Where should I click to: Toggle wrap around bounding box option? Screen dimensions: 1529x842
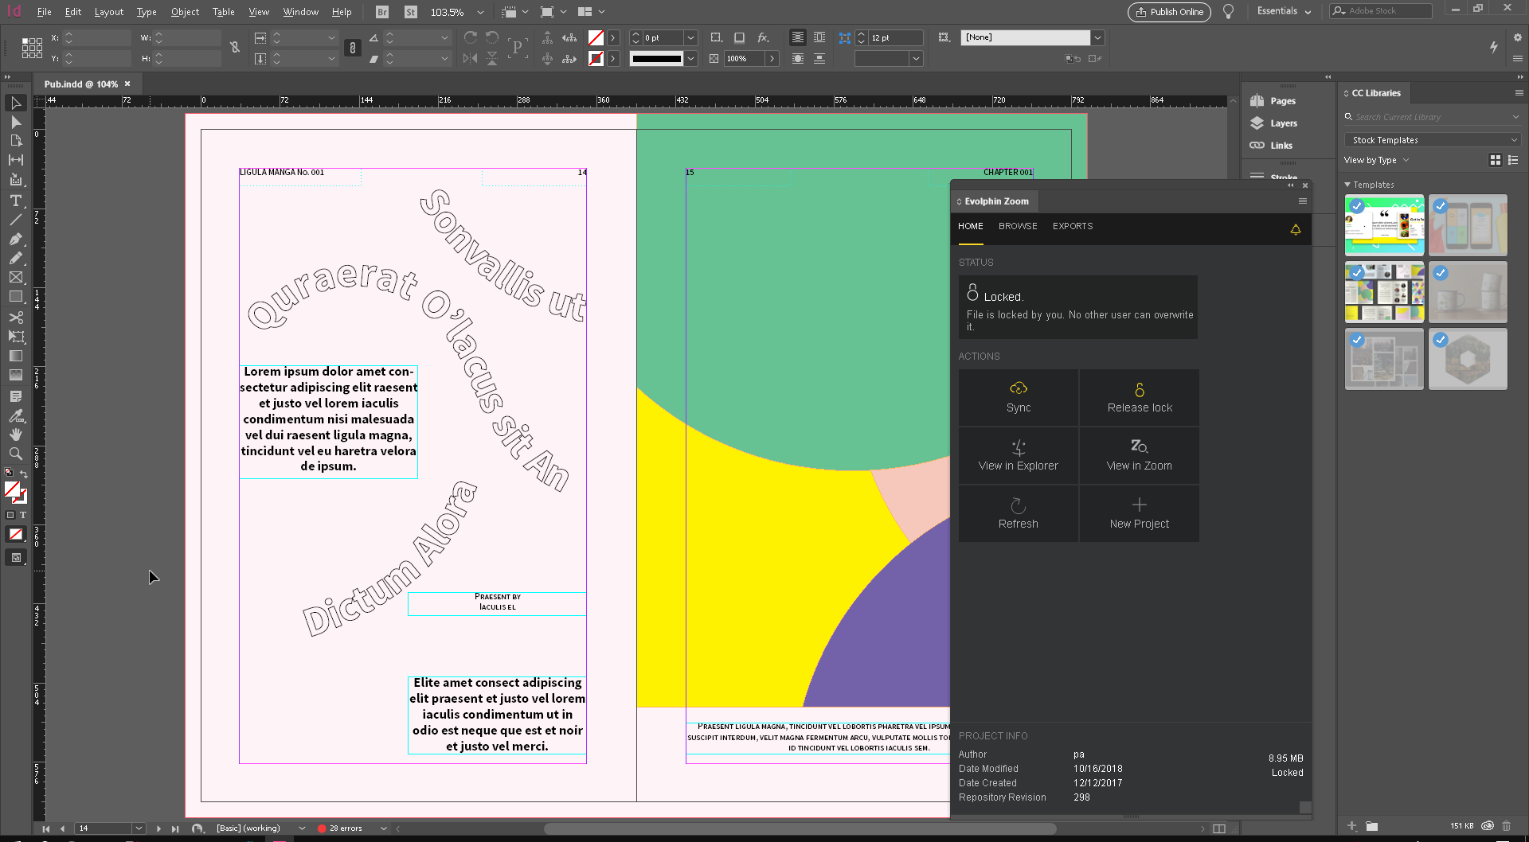(x=819, y=37)
